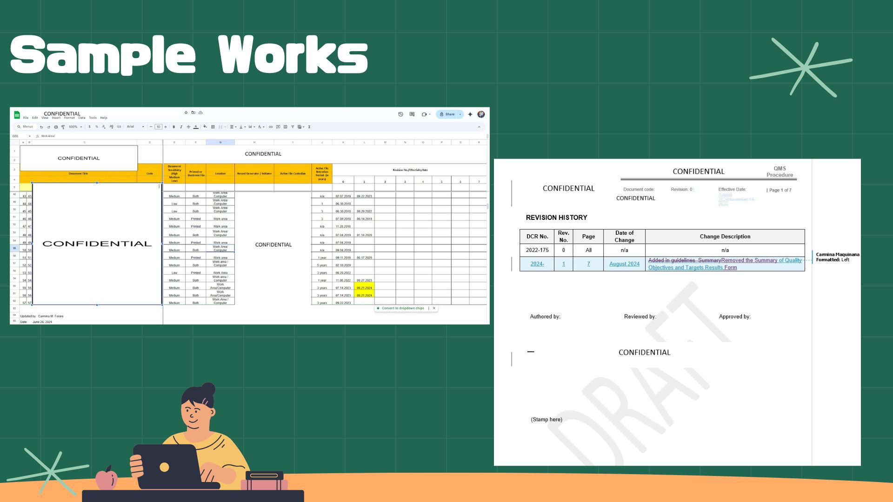Open the Tools menu
Image resolution: width=893 pixels, height=502 pixels.
[x=93, y=118]
